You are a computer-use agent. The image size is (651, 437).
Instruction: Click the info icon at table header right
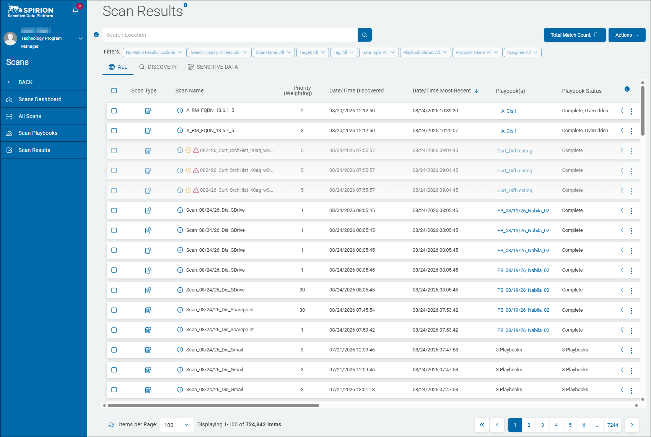tap(627, 89)
